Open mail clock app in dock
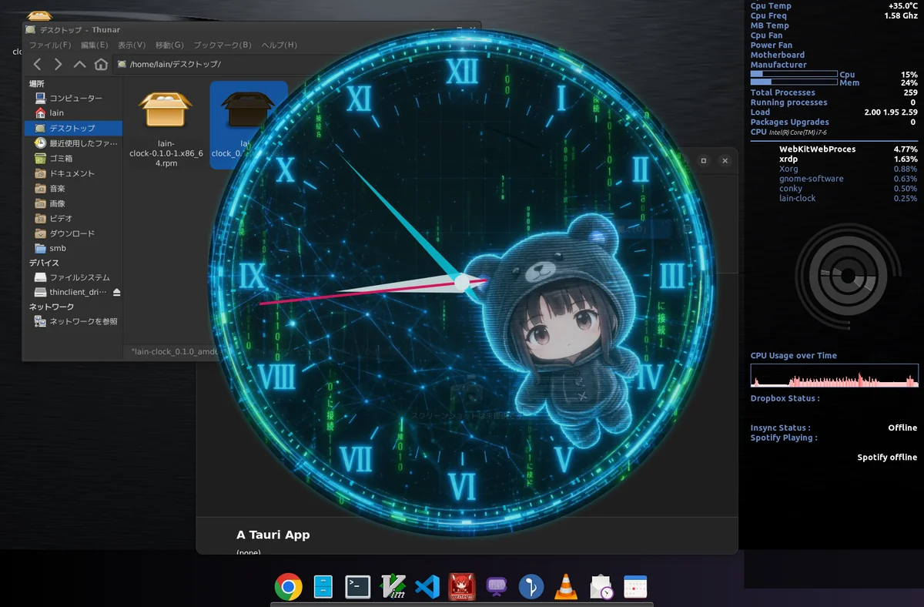924x607 pixels. click(x=601, y=587)
